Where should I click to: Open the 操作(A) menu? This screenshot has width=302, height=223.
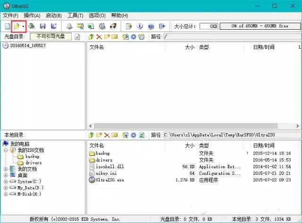tap(32, 16)
